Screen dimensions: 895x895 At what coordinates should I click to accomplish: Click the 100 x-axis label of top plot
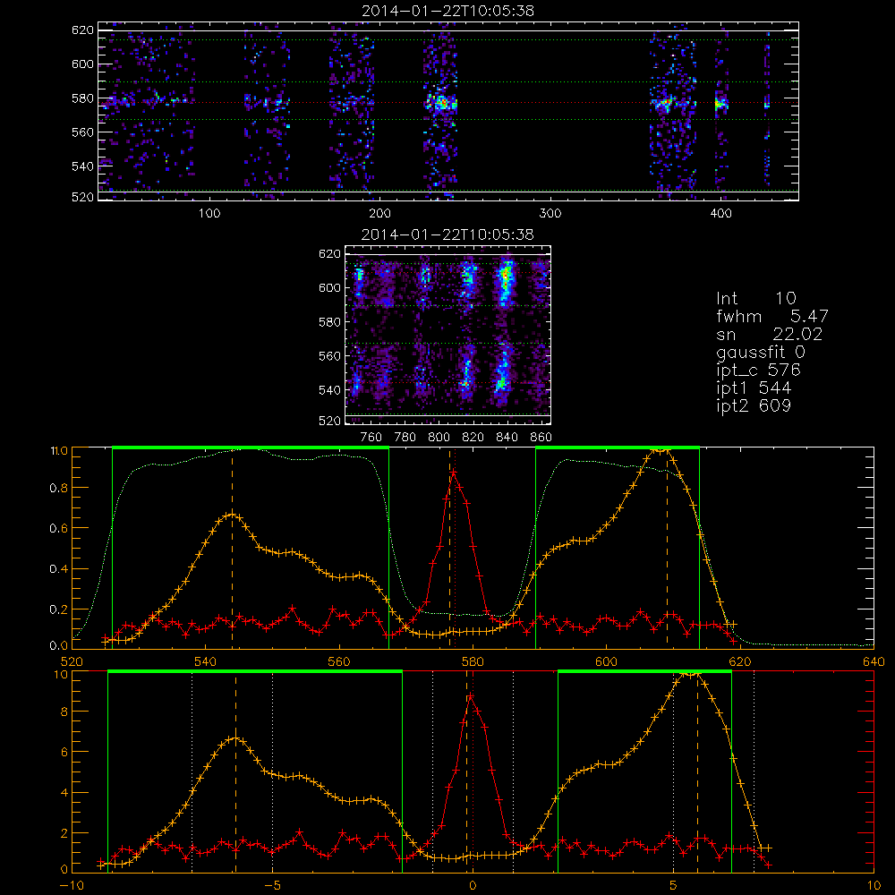pos(209,214)
